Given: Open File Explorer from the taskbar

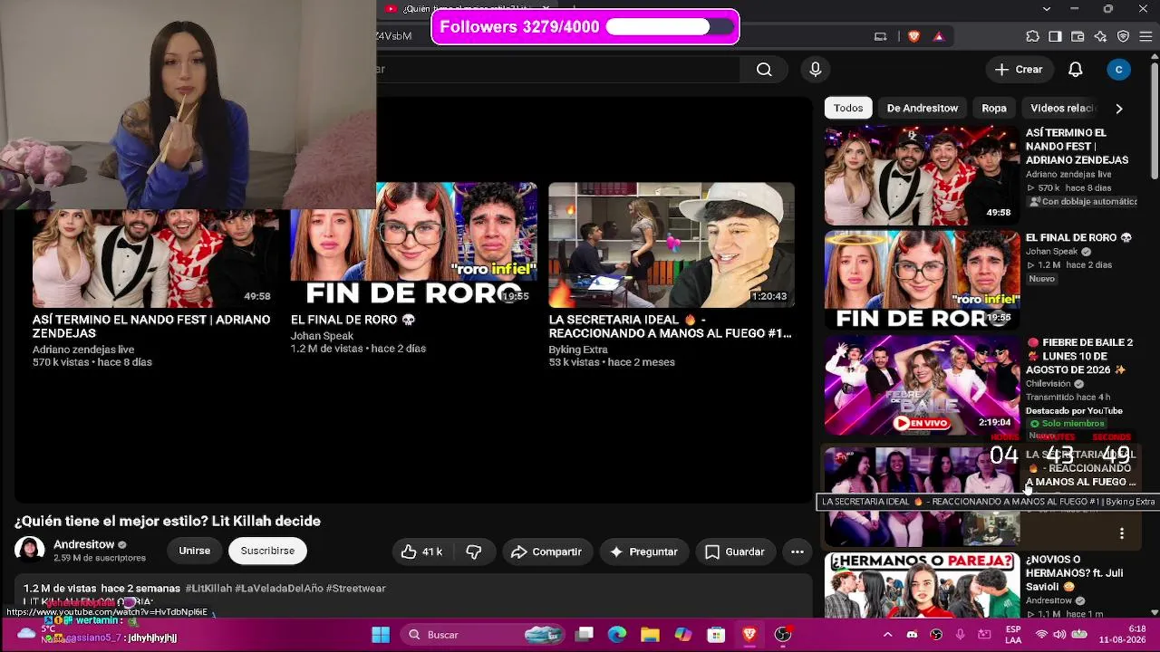Looking at the screenshot, I should (650, 635).
